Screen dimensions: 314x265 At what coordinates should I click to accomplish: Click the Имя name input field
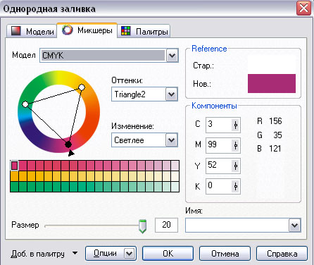tap(237, 226)
